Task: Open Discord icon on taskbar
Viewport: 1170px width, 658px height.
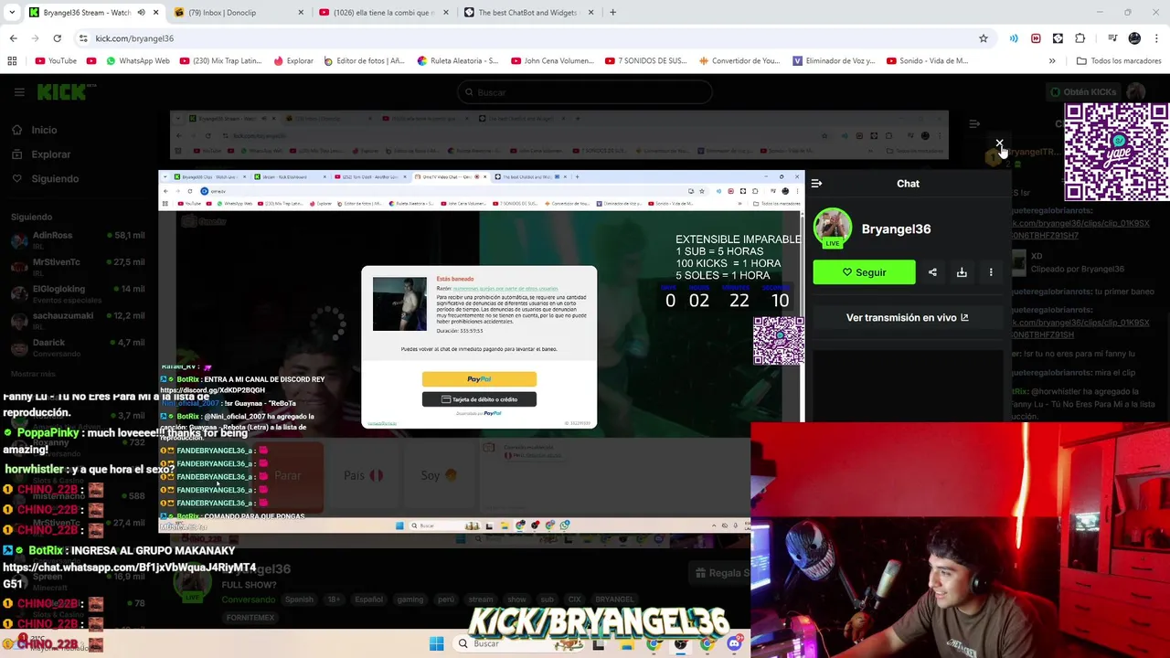Action: [x=734, y=643]
